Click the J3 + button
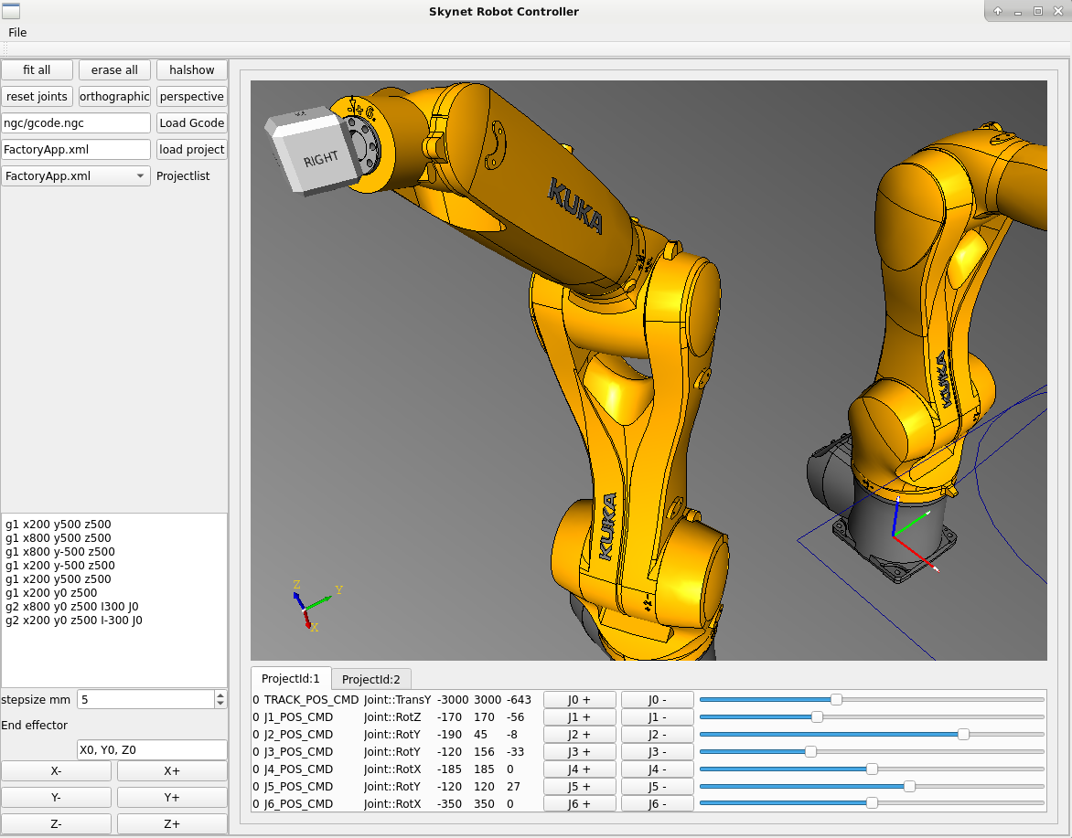The width and height of the screenshot is (1072, 838). click(580, 752)
